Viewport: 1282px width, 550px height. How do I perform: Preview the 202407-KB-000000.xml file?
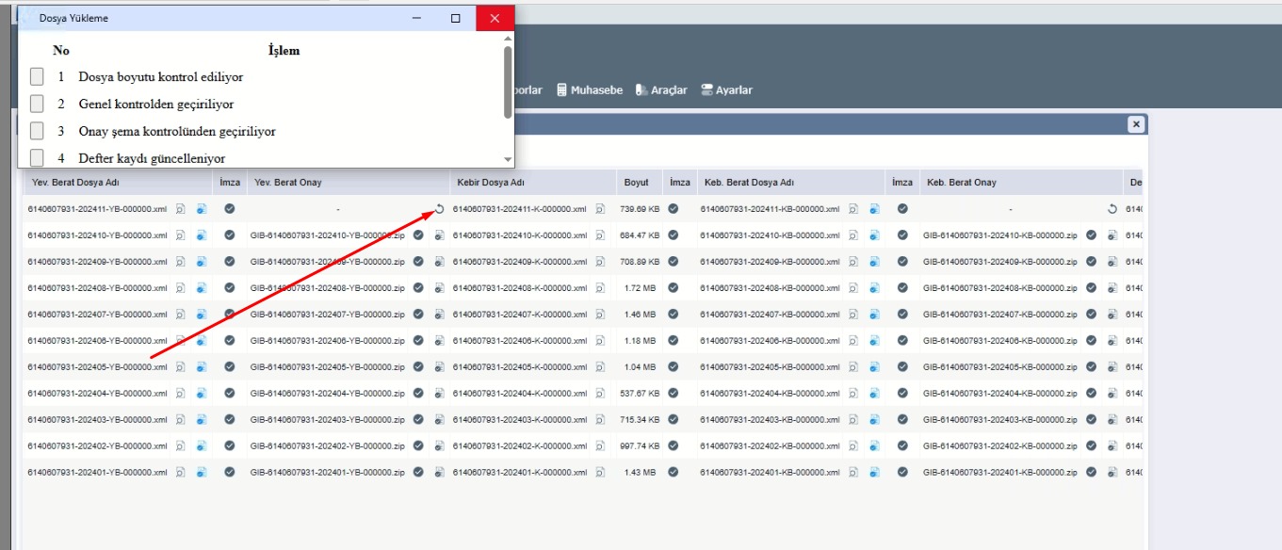[x=853, y=315]
